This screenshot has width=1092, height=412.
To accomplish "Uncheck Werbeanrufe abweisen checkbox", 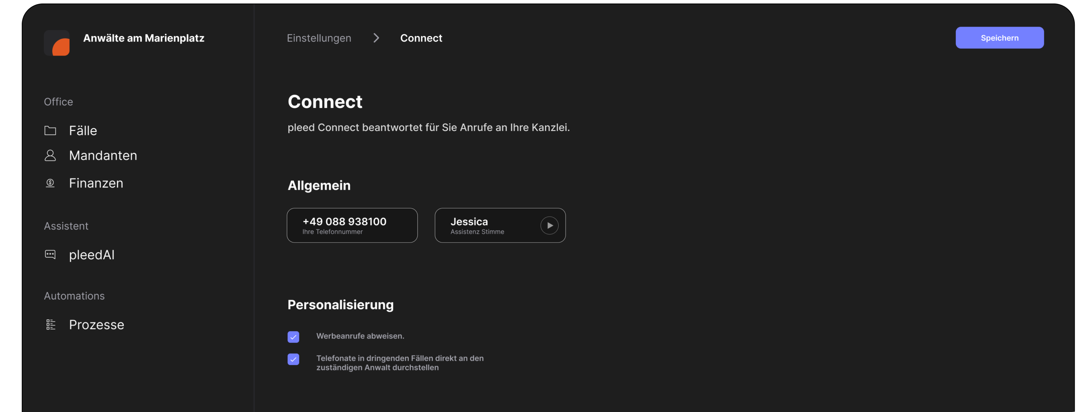I will (293, 337).
